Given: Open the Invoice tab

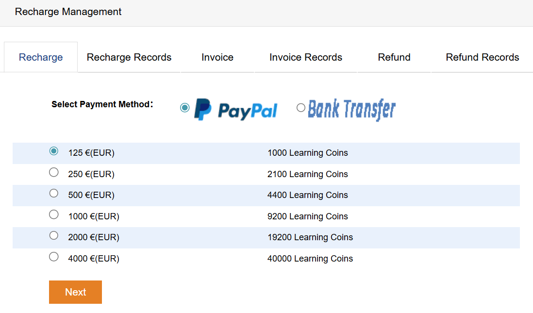Looking at the screenshot, I should pyautogui.click(x=217, y=57).
